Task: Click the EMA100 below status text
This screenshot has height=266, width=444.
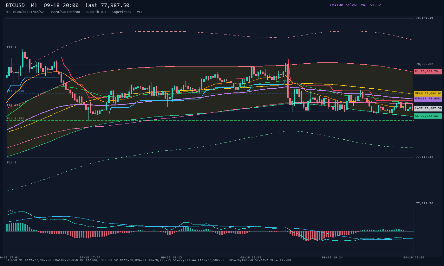Action: coord(343,5)
